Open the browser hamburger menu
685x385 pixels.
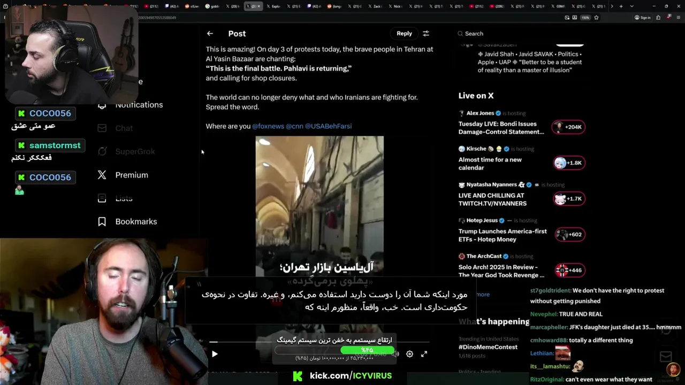678,18
